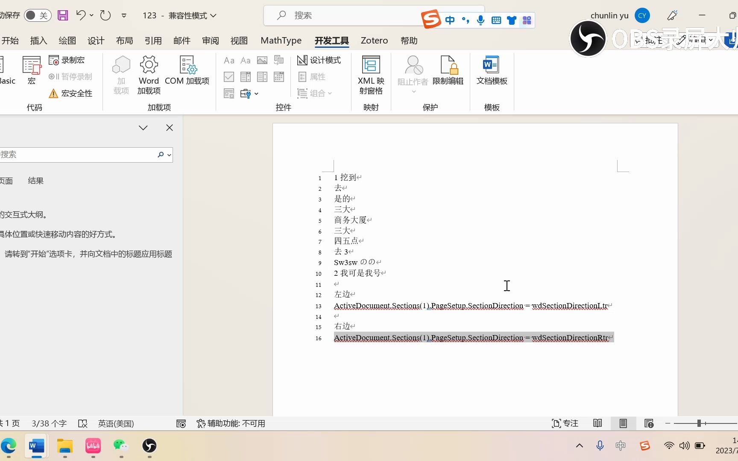This screenshot has height=461, width=738.
Task: Switch to the Zotero ribbon tab
Action: pos(374,41)
